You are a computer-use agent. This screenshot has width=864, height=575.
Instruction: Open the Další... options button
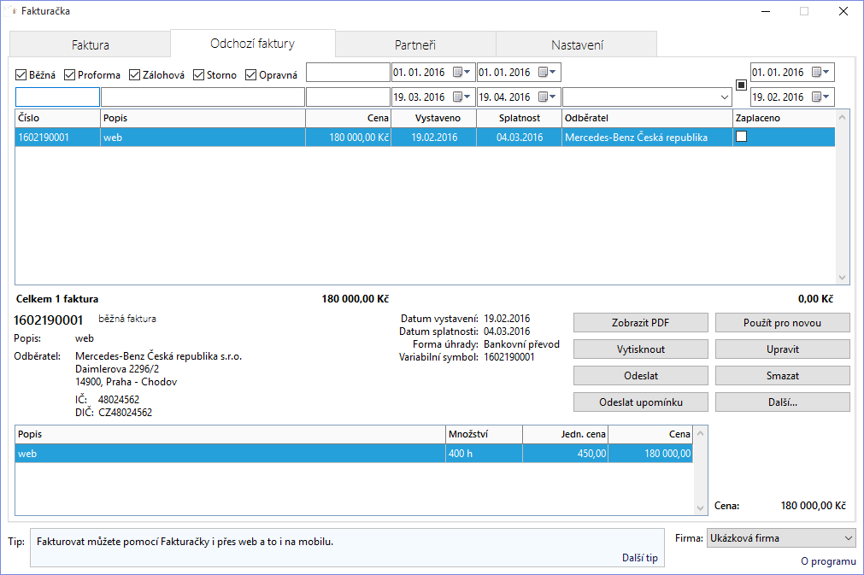(x=783, y=402)
